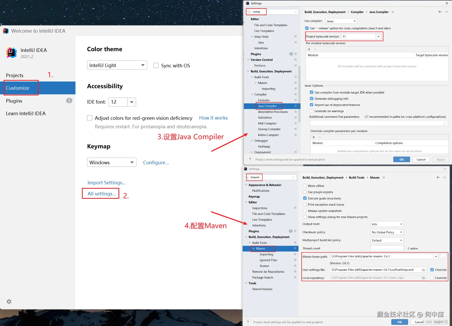Enable Work offline for Maven
452x326 pixels.
click(305, 186)
